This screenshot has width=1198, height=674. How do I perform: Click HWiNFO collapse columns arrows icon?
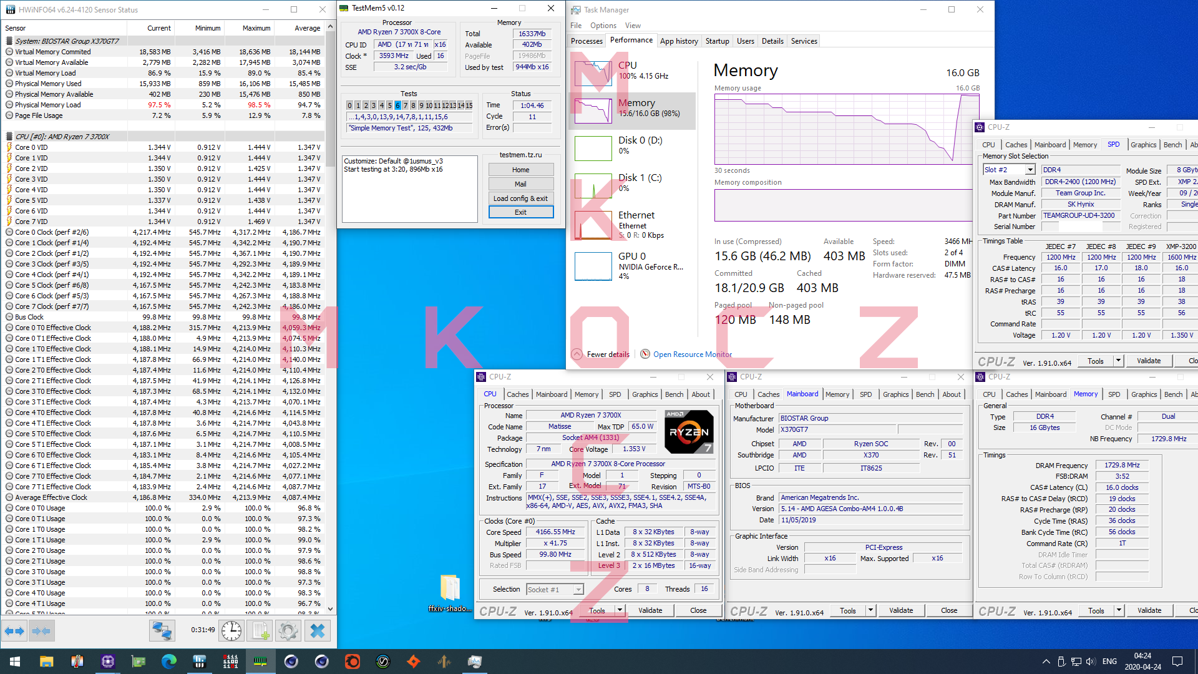point(41,631)
